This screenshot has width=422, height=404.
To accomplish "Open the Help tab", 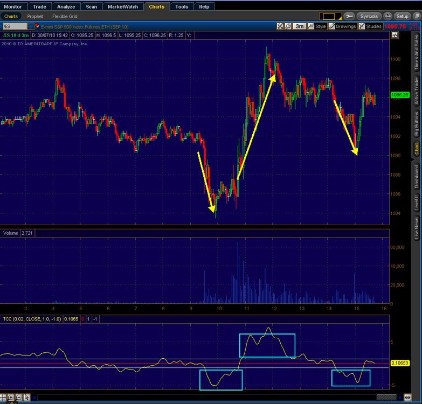I will click(x=204, y=6).
